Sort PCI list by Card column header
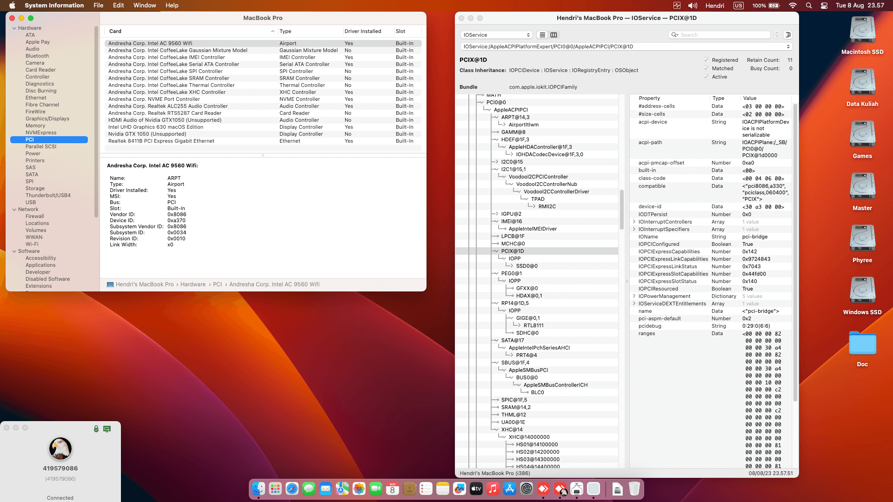893x502 pixels. click(191, 31)
